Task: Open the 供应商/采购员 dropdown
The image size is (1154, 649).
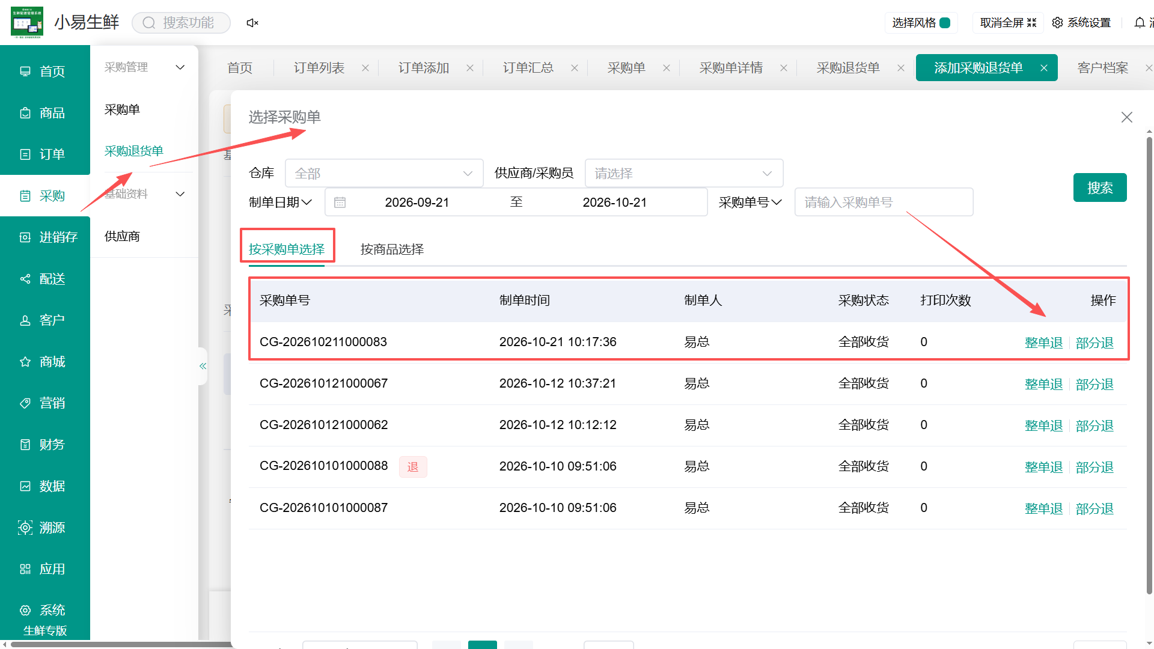Action: point(684,173)
